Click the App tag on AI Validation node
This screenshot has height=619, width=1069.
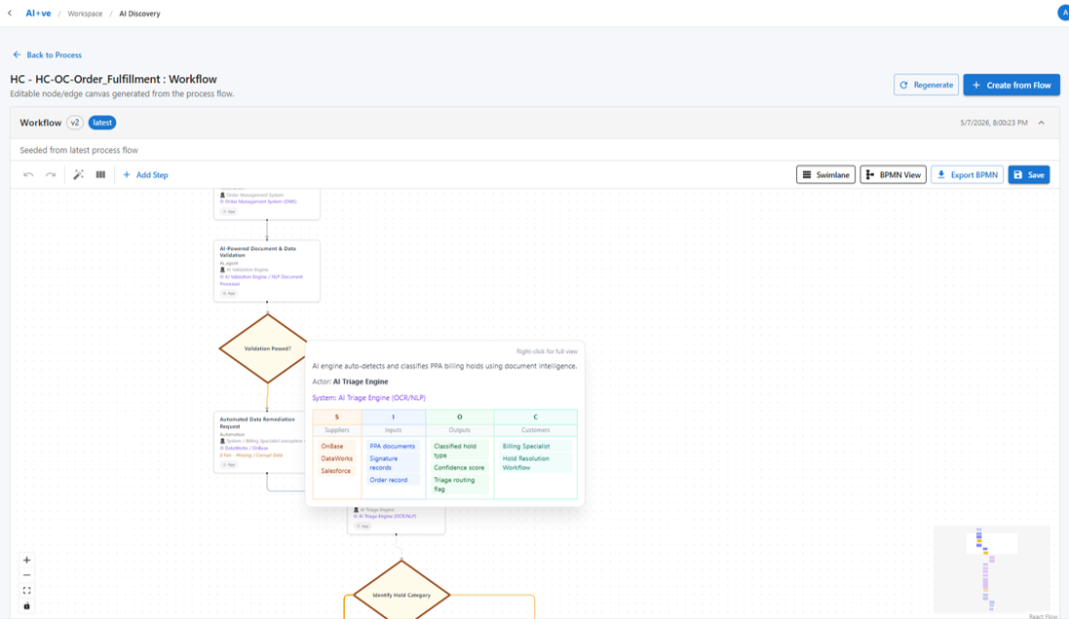[229, 294]
